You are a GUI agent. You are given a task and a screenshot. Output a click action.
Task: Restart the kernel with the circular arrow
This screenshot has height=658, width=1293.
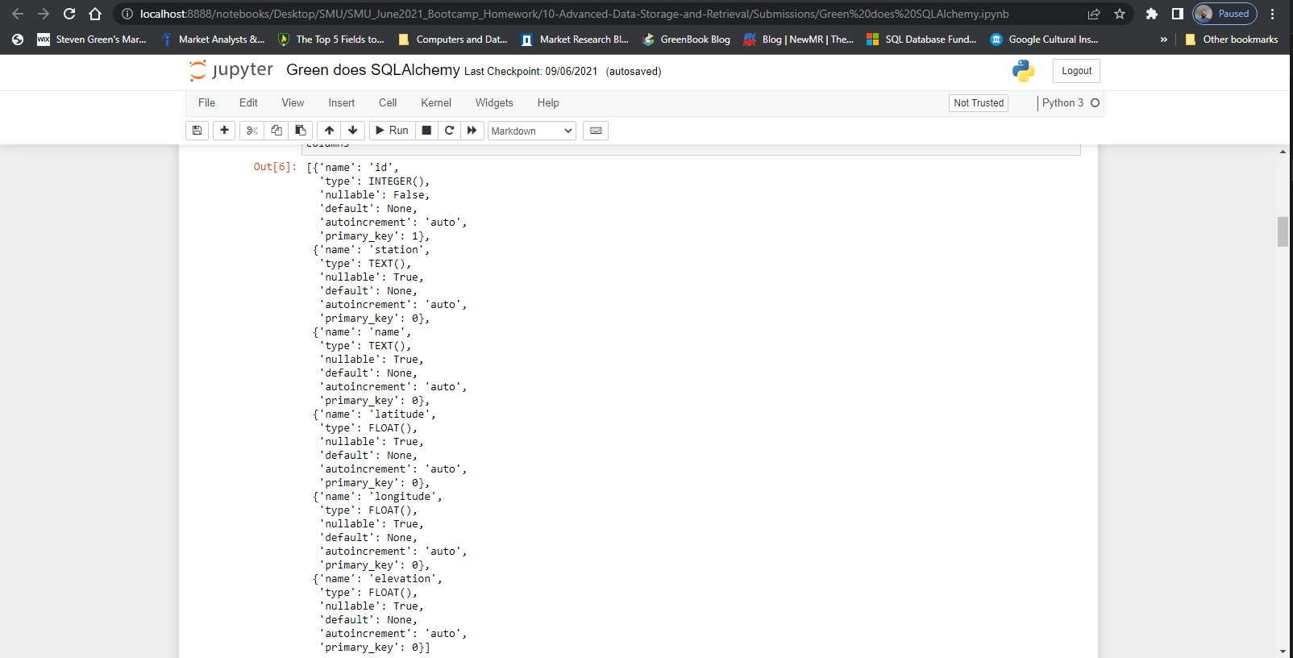click(x=449, y=131)
